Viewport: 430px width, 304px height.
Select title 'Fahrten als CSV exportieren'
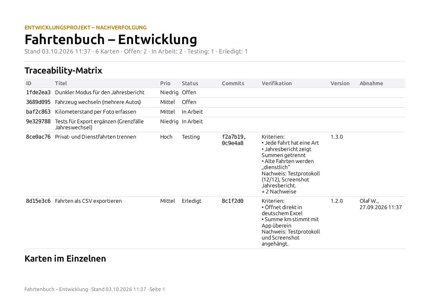(88, 201)
